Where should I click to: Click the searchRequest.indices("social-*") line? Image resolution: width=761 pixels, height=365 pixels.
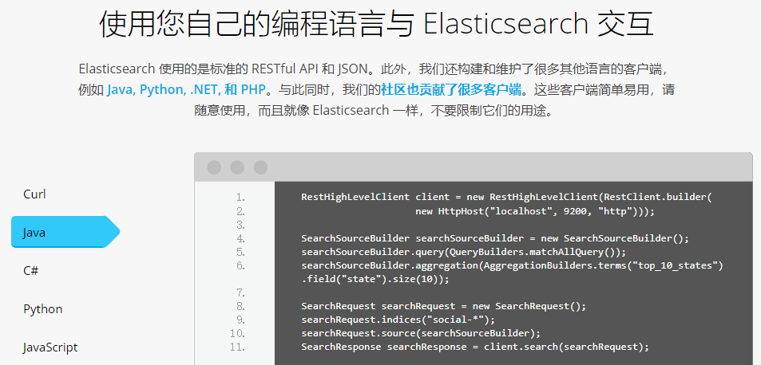pos(398,320)
